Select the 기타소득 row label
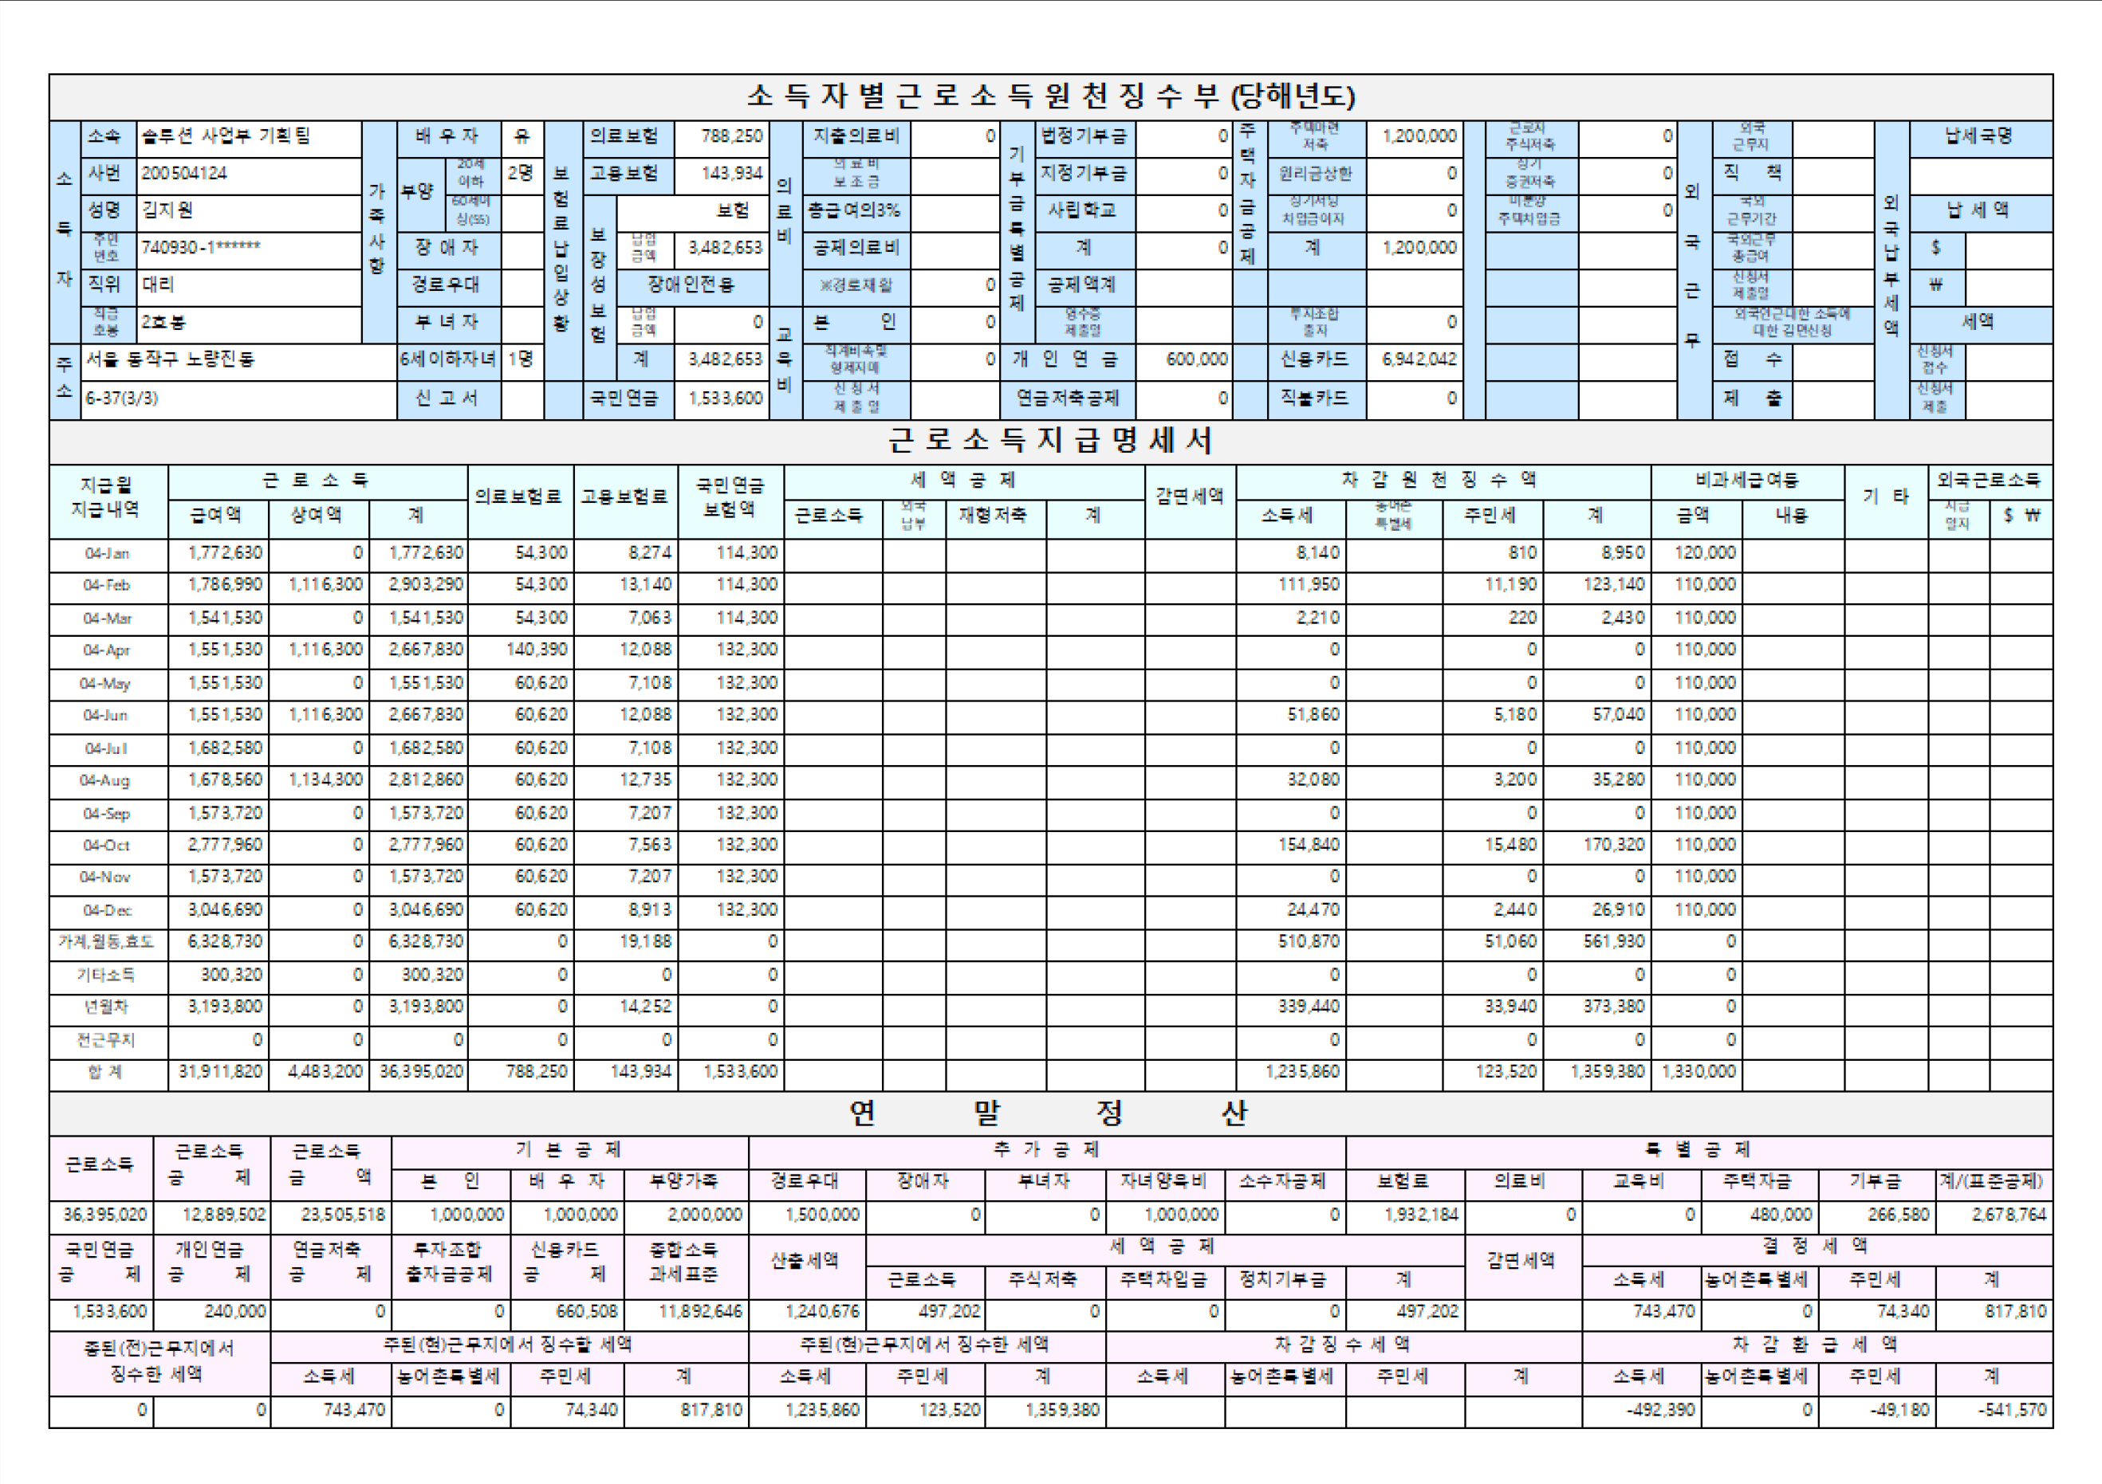This screenshot has height=1484, width=2102. [x=106, y=976]
